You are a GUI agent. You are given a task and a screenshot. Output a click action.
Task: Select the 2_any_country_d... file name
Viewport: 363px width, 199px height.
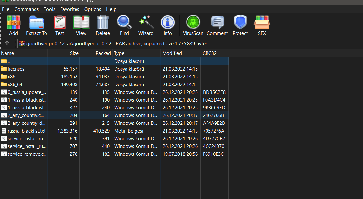pyautogui.click(x=26, y=123)
